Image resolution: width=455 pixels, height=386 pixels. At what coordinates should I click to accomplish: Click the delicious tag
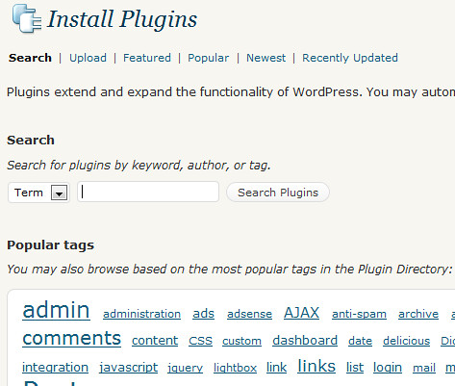406,341
